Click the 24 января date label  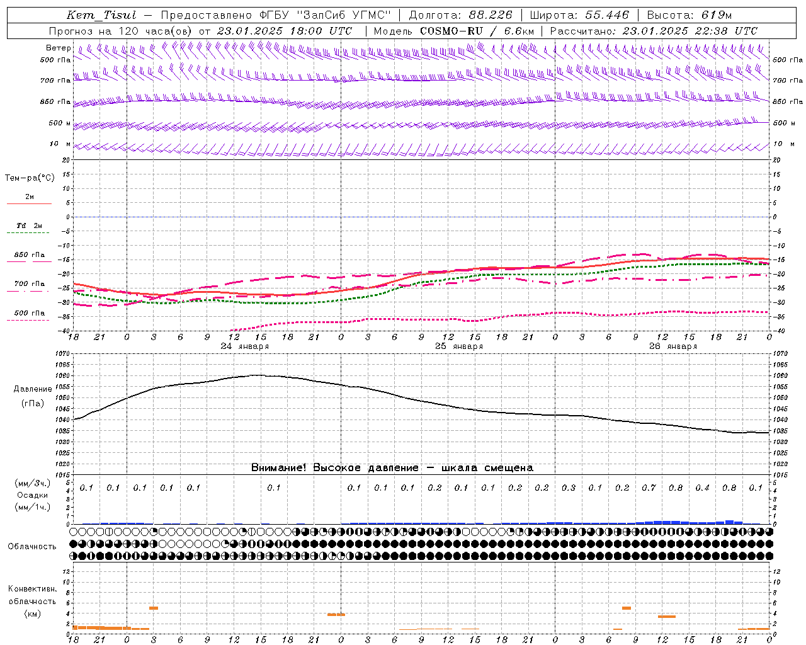coord(244,346)
